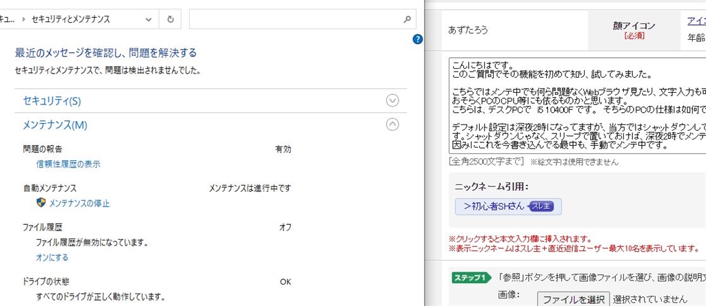
Task: Click the メンテナンス(M) heading text
Action: pyautogui.click(x=55, y=124)
